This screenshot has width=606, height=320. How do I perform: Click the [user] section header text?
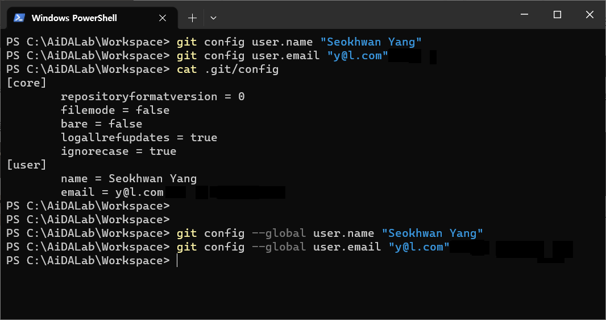coord(26,165)
